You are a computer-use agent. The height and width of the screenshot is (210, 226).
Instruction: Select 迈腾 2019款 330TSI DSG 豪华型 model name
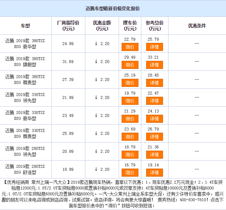click(25, 115)
